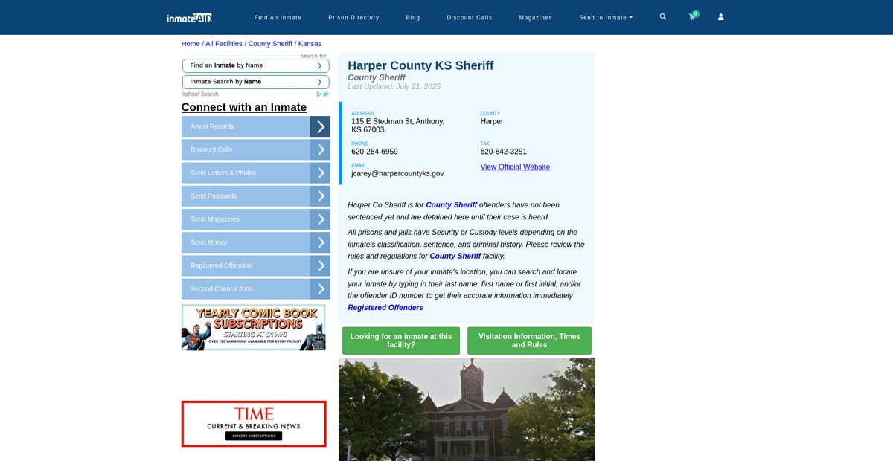893x461 pixels.
Task: Click County Sheriff link before the word facility
Action: [455, 256]
